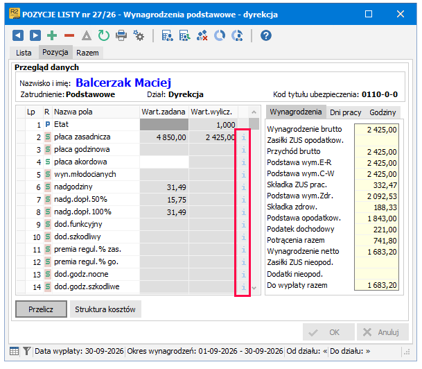Click the Nazwa pola column header
Image resolution: width=422 pixels, height=369 pixels.
[96, 112]
